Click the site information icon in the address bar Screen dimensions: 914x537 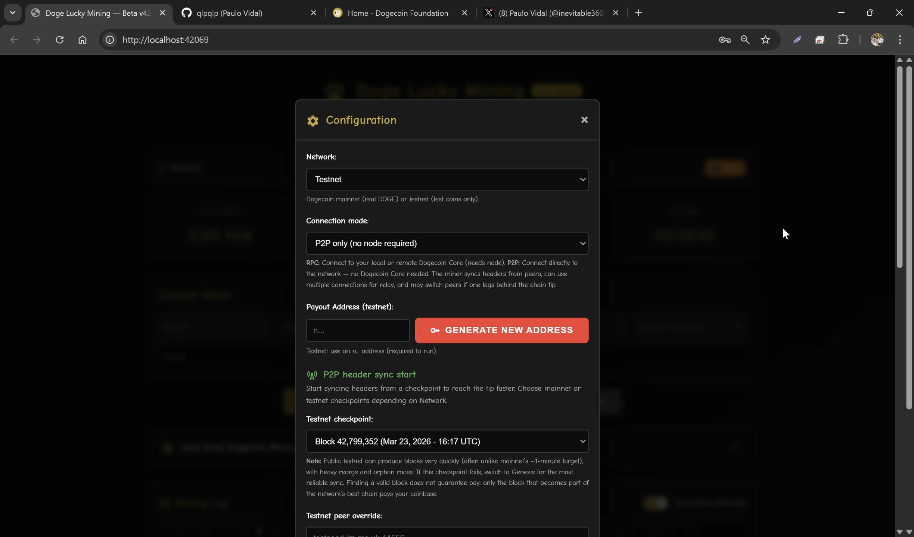[109, 40]
